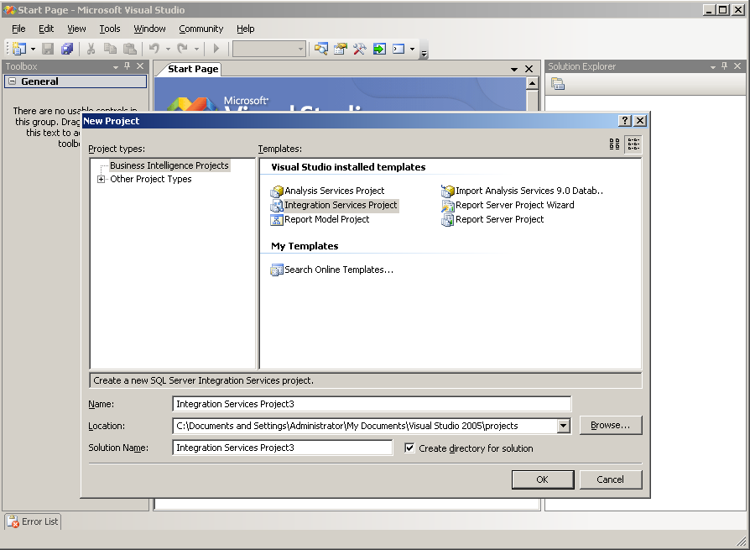Viewport: 750px width, 550px height.
Task: Pin the Toolbox panel with auto-hide pin
Action: pos(128,66)
